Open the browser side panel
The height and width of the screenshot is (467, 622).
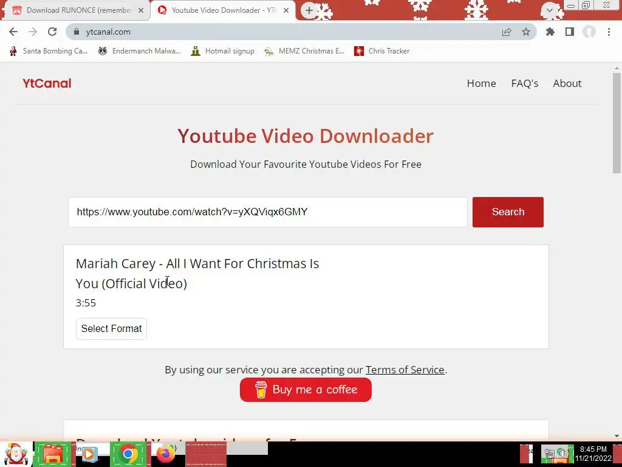570,32
